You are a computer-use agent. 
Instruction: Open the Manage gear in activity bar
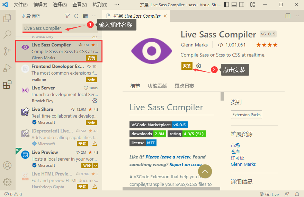(x=7, y=182)
